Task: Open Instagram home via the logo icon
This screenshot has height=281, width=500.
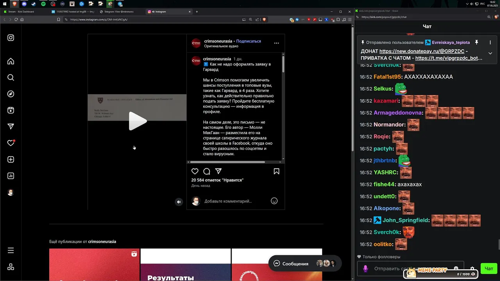Action: click(11, 37)
